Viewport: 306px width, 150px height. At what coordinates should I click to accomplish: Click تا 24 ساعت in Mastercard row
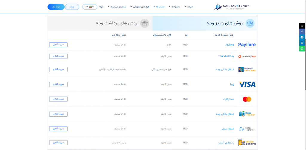pyautogui.click(x=120, y=99)
